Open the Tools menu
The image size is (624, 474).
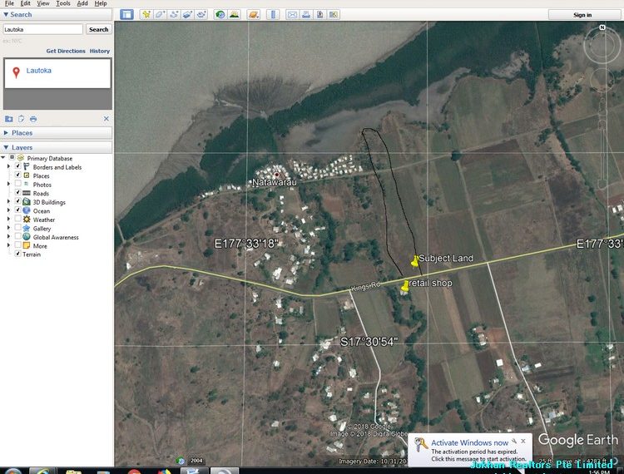(x=62, y=3)
